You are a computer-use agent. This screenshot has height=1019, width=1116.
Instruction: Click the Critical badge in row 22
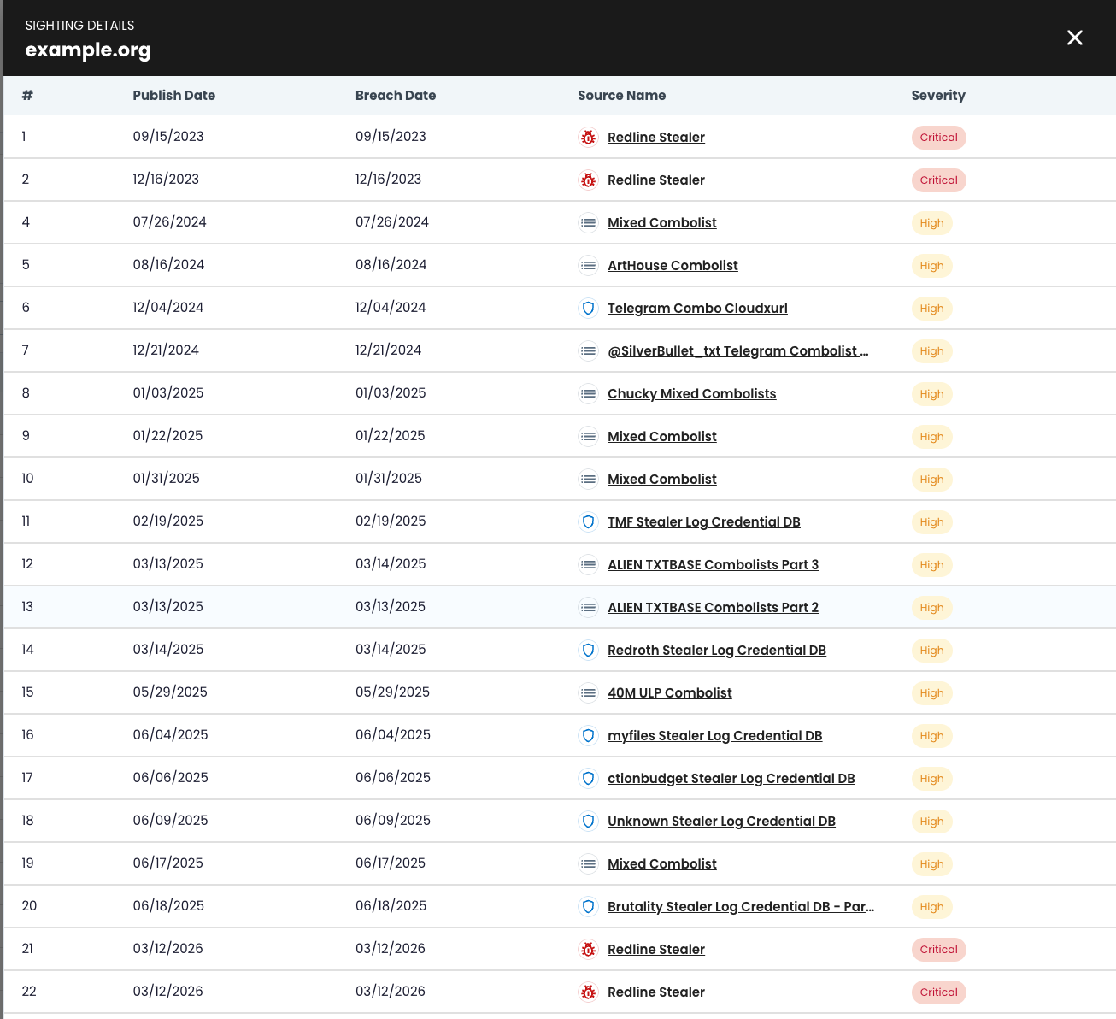pyautogui.click(x=938, y=992)
